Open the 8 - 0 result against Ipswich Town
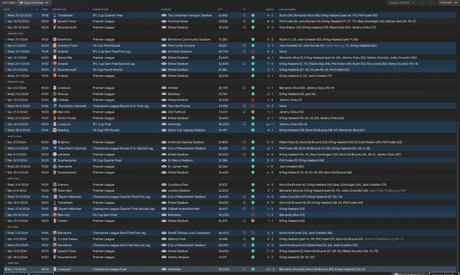 coord(270,22)
